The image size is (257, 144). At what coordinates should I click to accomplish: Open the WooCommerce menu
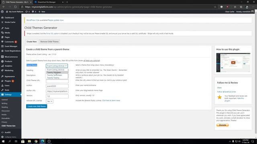(x=11, y=57)
